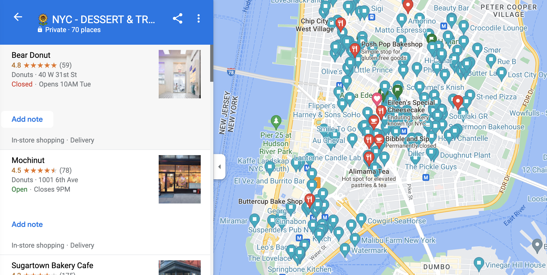Click the Rue B saved pin

tap(491, 60)
